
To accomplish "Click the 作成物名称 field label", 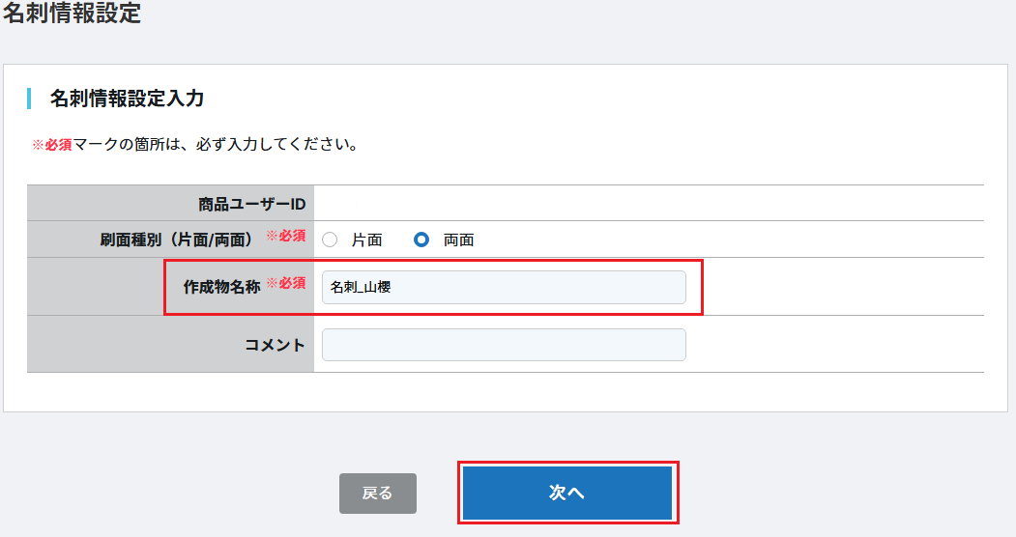I will click(x=221, y=287).
